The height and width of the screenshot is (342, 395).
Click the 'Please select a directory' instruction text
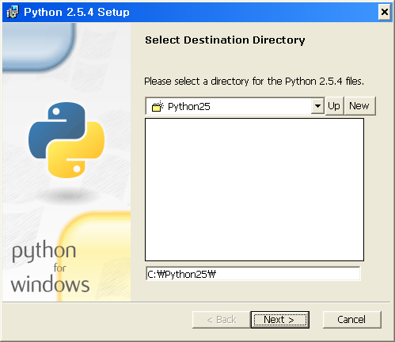click(x=254, y=82)
